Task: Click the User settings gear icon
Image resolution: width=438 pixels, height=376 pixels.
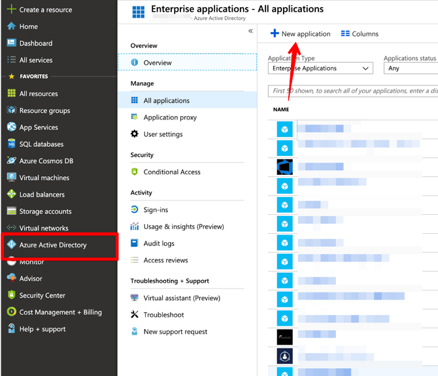Action: pyautogui.click(x=135, y=134)
